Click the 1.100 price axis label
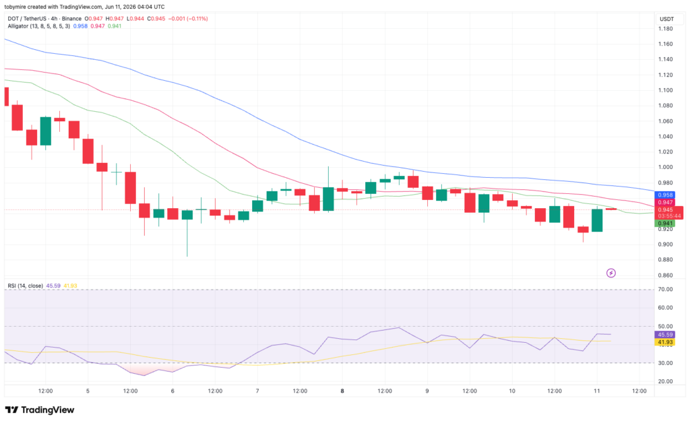 pyautogui.click(x=665, y=90)
